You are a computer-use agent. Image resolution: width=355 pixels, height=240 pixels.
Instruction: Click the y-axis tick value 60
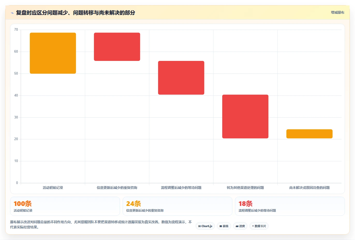(16, 52)
